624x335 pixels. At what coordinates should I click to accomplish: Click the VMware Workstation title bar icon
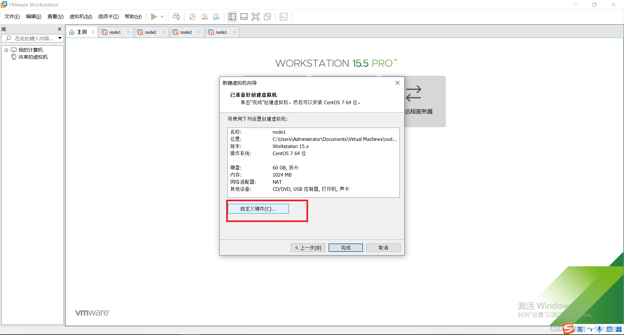pyautogui.click(x=4, y=5)
